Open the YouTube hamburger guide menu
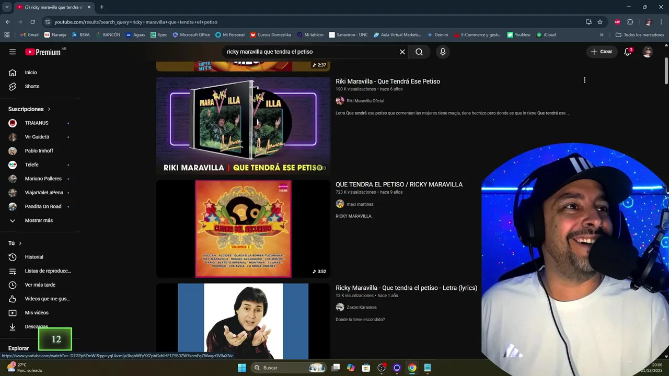The height and width of the screenshot is (376, 669). pyautogui.click(x=13, y=52)
